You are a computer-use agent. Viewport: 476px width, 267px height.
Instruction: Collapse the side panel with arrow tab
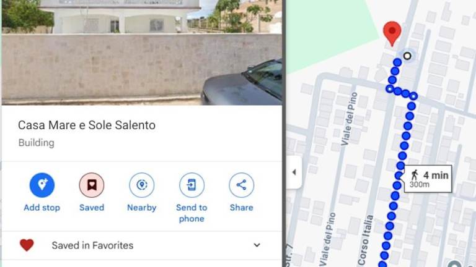pyautogui.click(x=294, y=172)
